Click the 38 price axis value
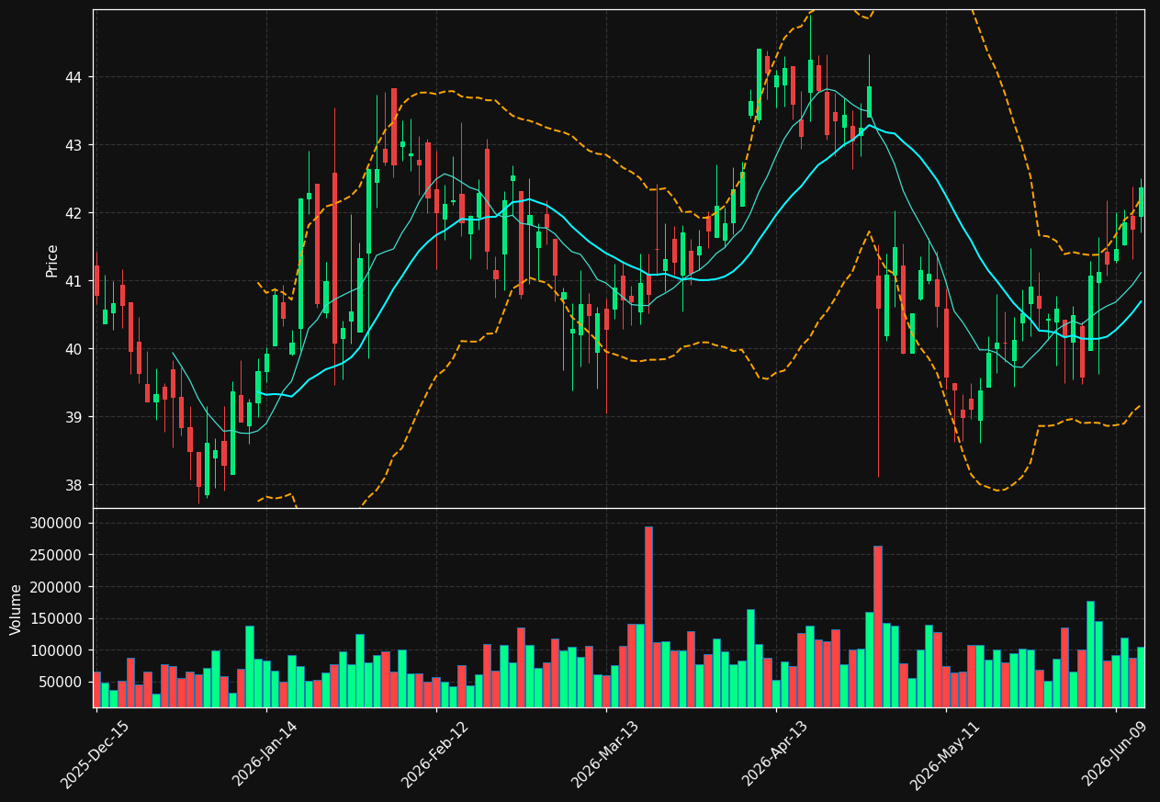Viewport: 1160px width, 802px height. 73,485
